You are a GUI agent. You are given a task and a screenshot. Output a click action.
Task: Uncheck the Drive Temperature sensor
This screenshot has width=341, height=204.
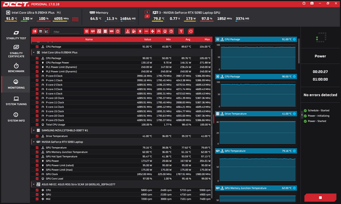pyautogui.click(x=37, y=136)
